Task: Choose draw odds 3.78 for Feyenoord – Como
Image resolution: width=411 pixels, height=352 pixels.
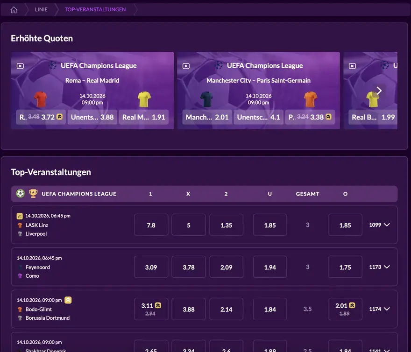Action: coord(189,267)
